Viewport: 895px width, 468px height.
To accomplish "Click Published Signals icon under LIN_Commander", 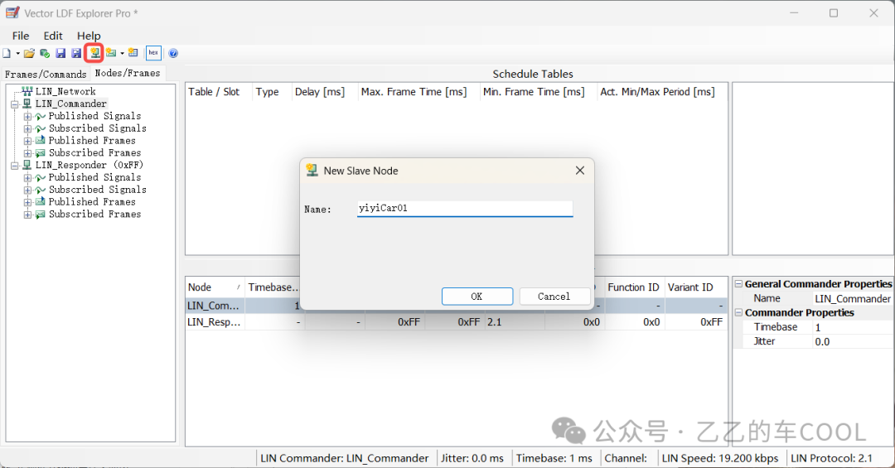I will 40,117.
